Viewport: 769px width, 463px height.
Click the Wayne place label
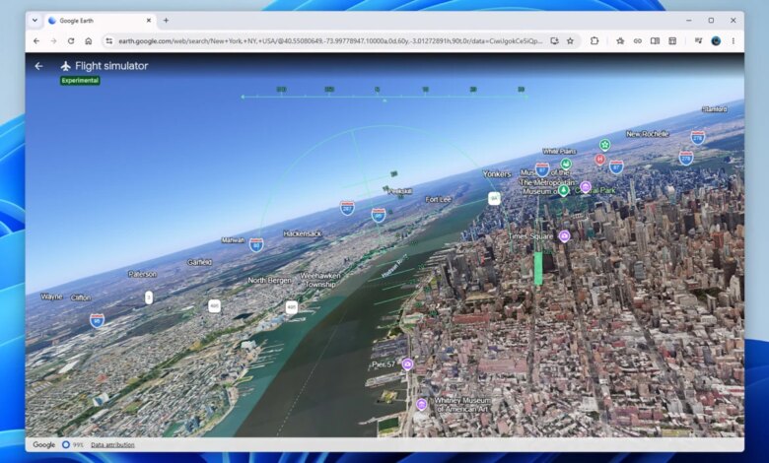(51, 297)
